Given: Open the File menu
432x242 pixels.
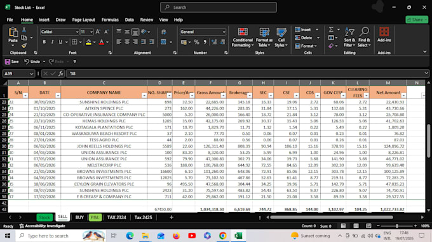Looking at the screenshot, I should [10, 20].
